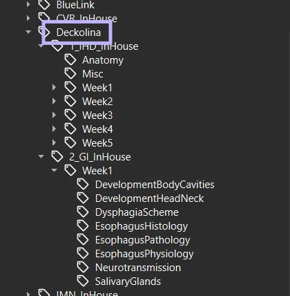Screen dimensions: 290x296
Task: Click the tag icon next to 2_GI_InHouse
Action: (57, 156)
